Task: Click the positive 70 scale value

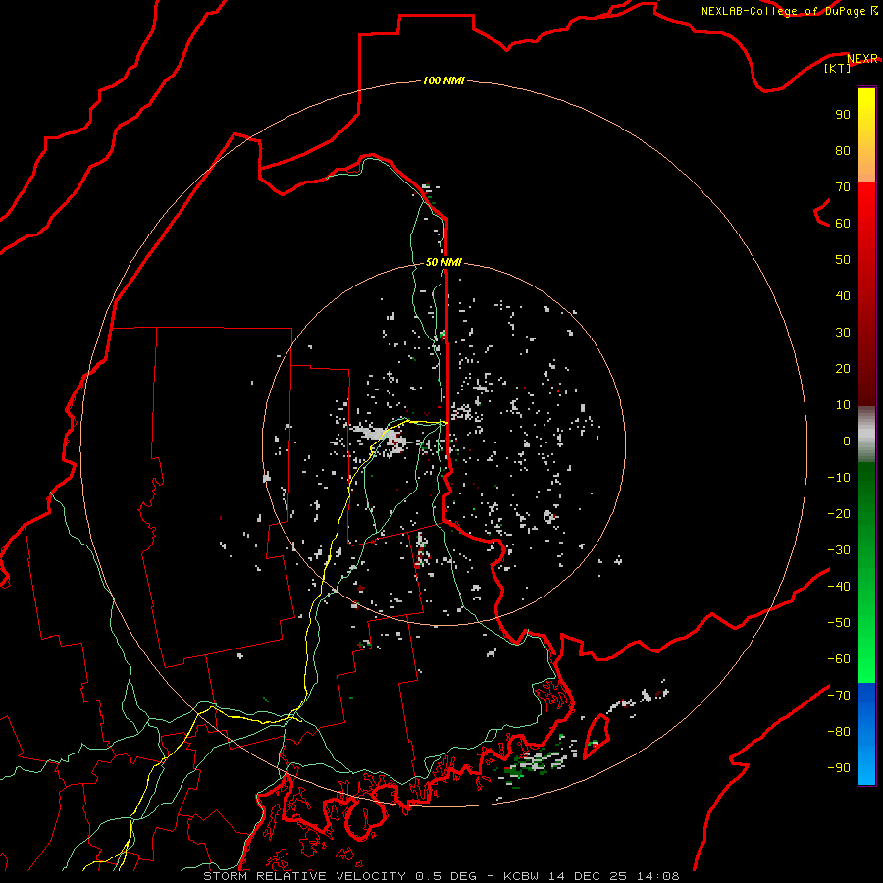Action: [843, 187]
